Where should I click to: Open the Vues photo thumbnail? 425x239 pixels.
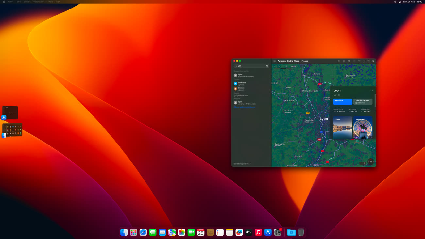343,128
